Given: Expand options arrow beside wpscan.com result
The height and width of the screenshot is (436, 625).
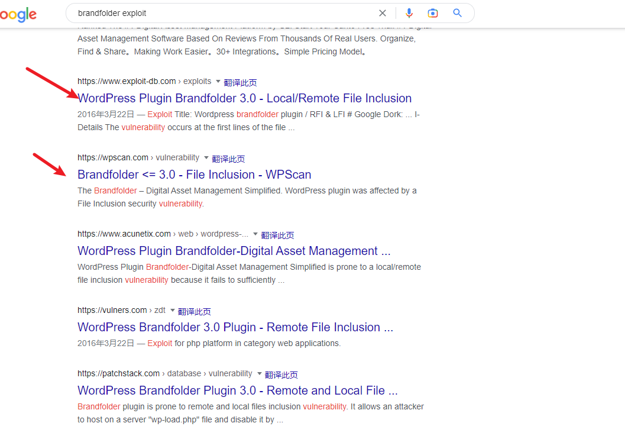Looking at the screenshot, I should (206, 158).
